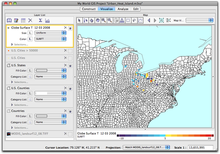The width and height of the screenshot is (220, 154).
Task: Go to previous map view arrow
Action: (149, 20)
